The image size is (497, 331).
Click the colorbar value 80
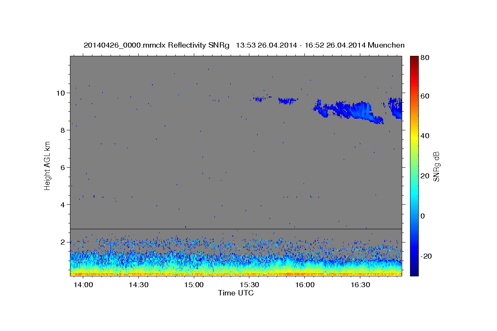coord(425,58)
